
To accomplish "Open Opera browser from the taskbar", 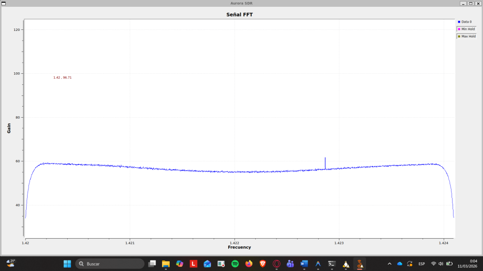I will (x=277, y=264).
